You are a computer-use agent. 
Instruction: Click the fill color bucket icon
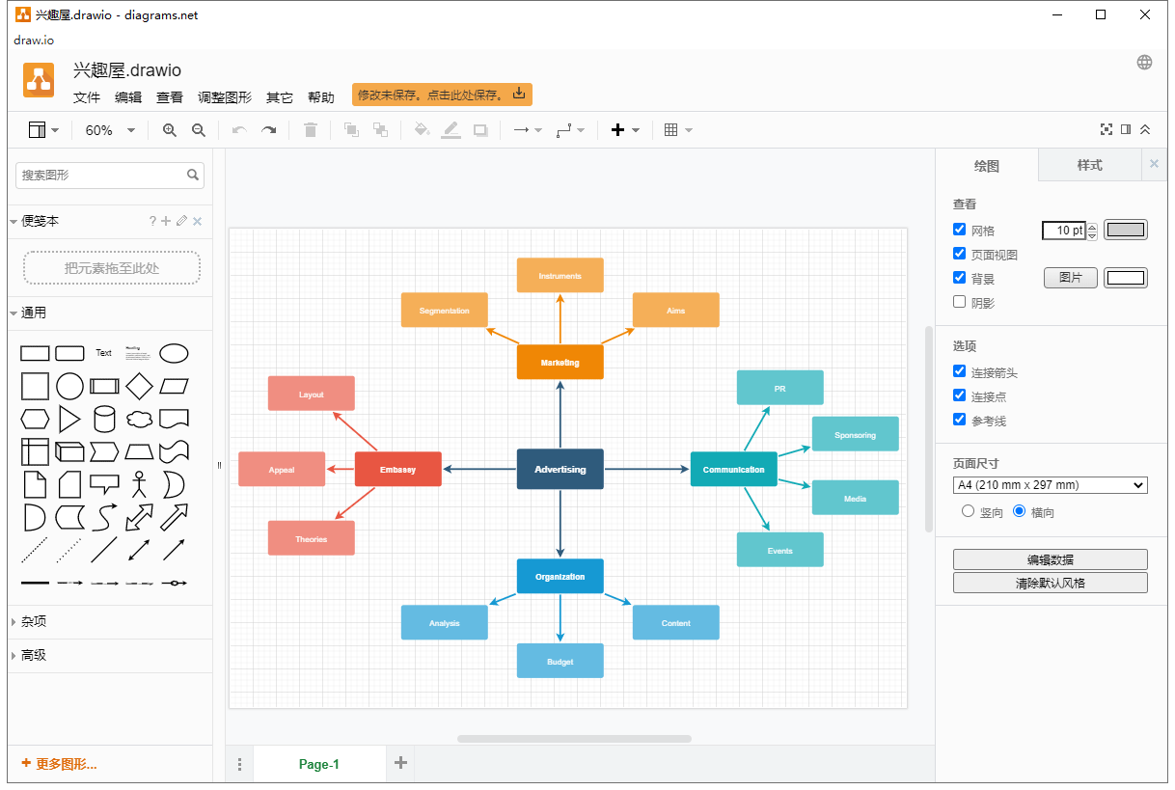[x=422, y=130]
